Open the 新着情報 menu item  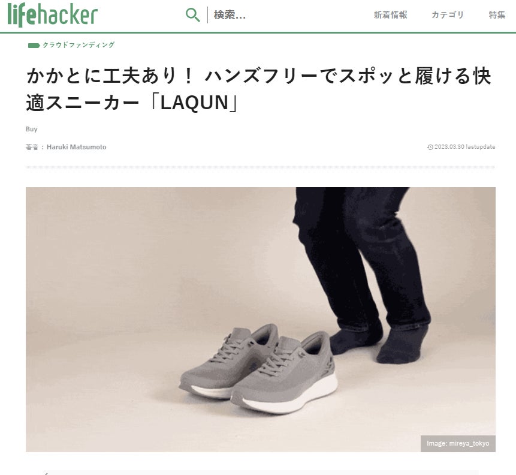[390, 15]
